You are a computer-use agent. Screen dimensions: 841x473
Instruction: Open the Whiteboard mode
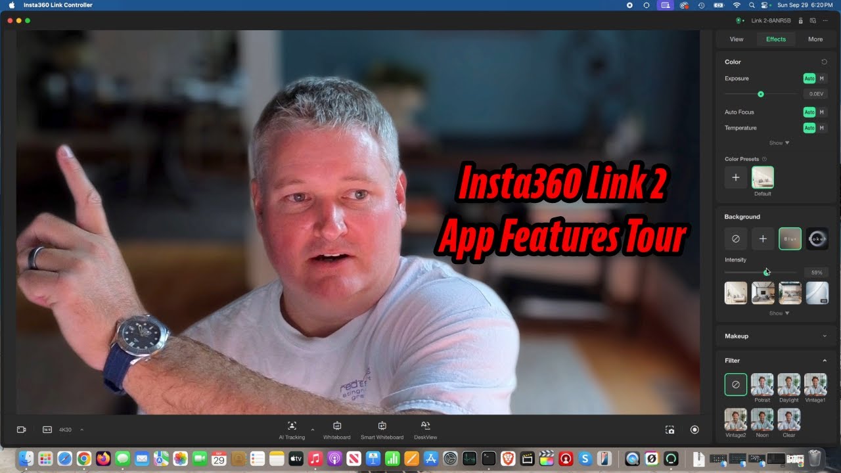pyautogui.click(x=336, y=430)
